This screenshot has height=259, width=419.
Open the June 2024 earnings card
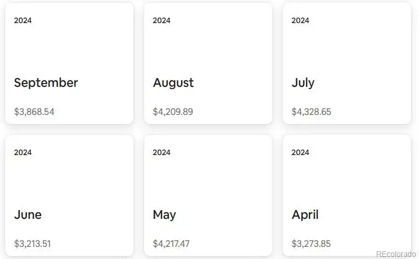(69, 195)
